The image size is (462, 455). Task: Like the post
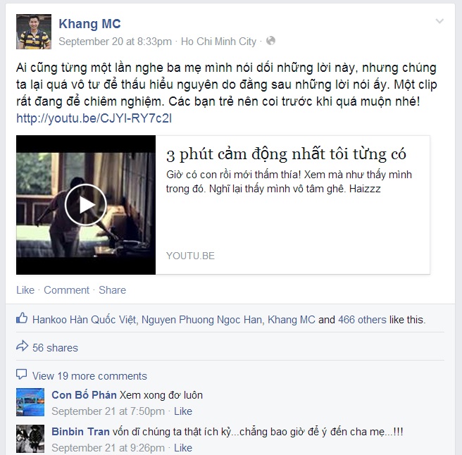[25, 290]
